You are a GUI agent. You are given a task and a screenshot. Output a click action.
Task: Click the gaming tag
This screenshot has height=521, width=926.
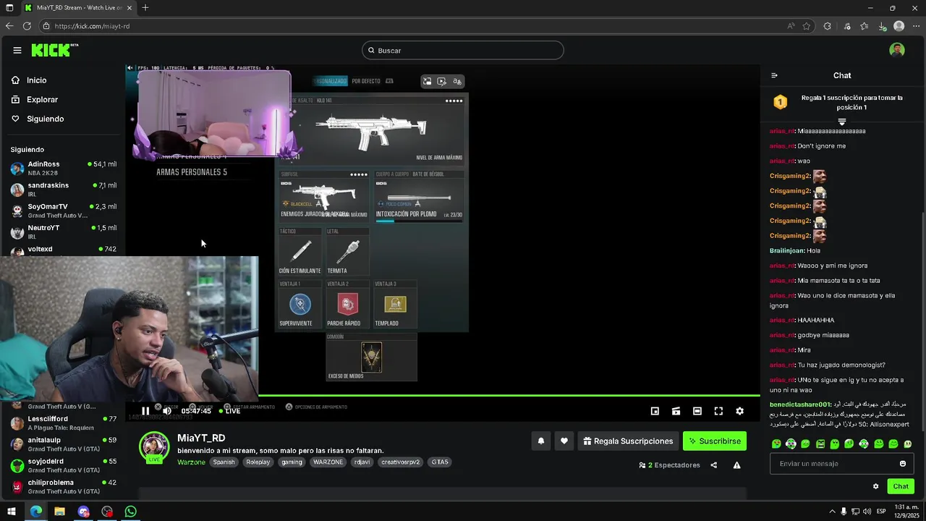[292, 462]
